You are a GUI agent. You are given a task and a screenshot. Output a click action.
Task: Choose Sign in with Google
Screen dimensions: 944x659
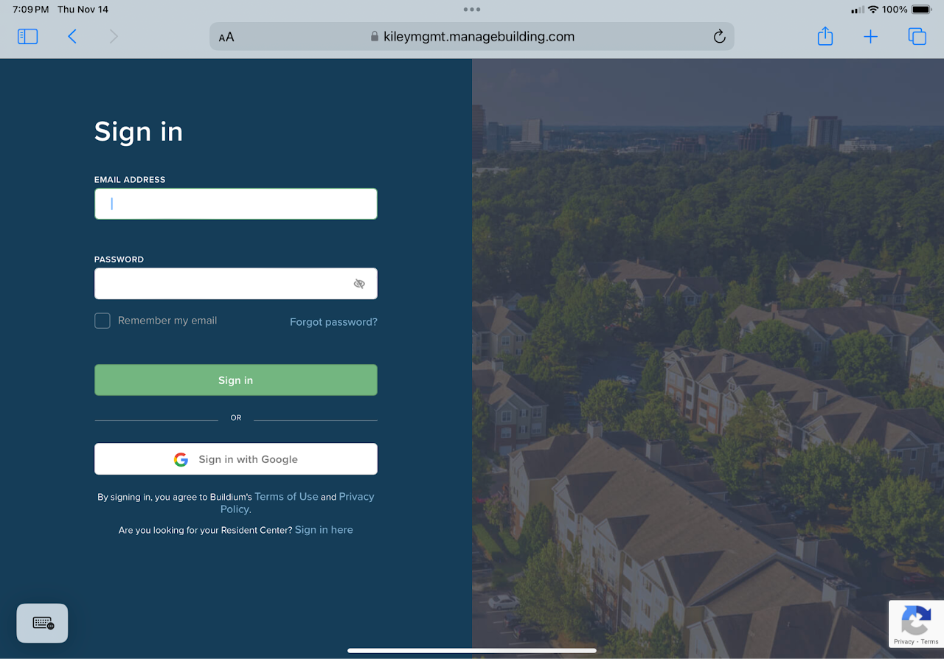tap(236, 458)
